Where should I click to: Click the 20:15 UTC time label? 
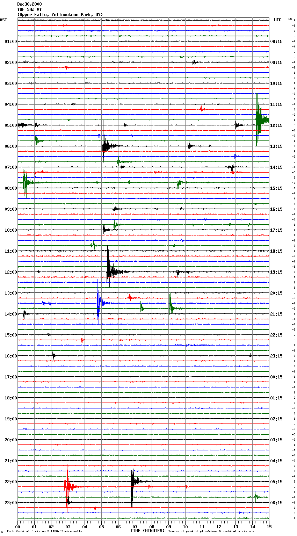point(276,293)
